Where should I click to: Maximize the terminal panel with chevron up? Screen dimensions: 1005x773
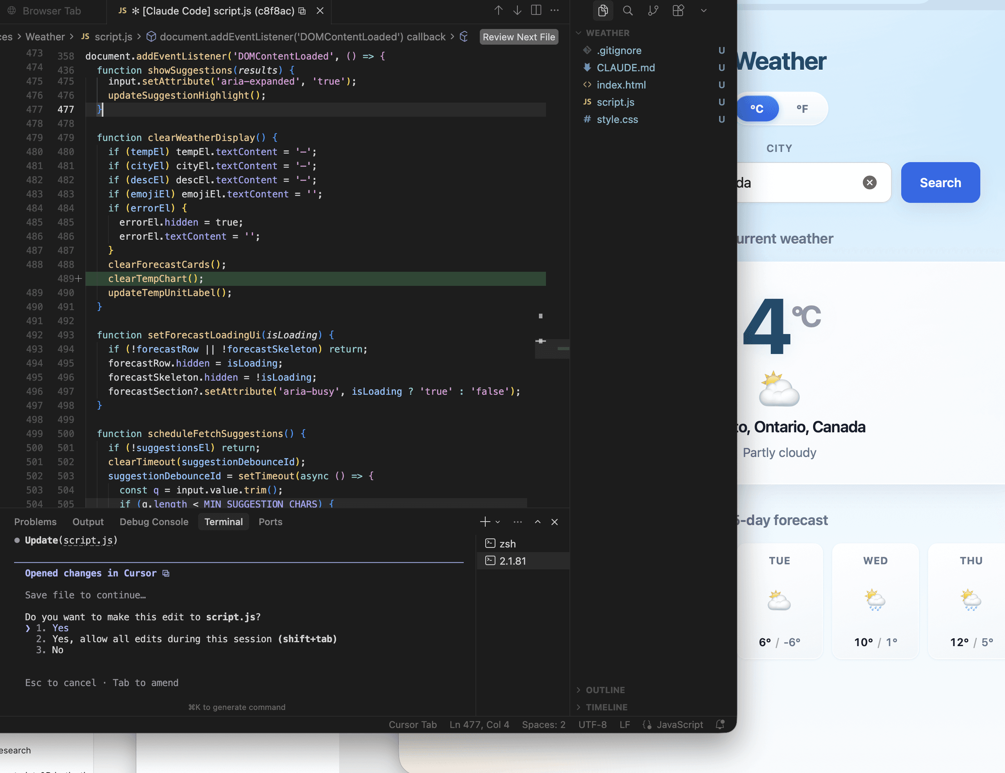[x=537, y=522]
